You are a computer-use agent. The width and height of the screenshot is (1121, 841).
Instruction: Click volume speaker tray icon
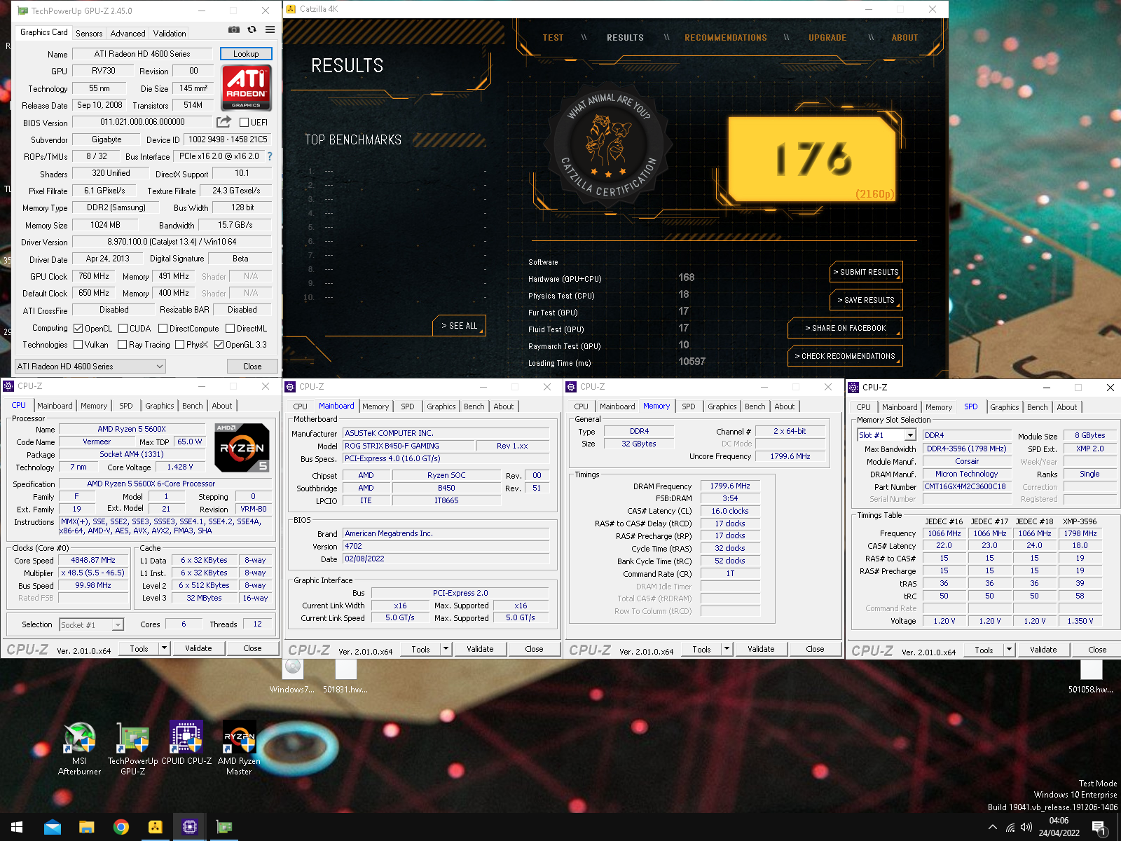[1026, 827]
